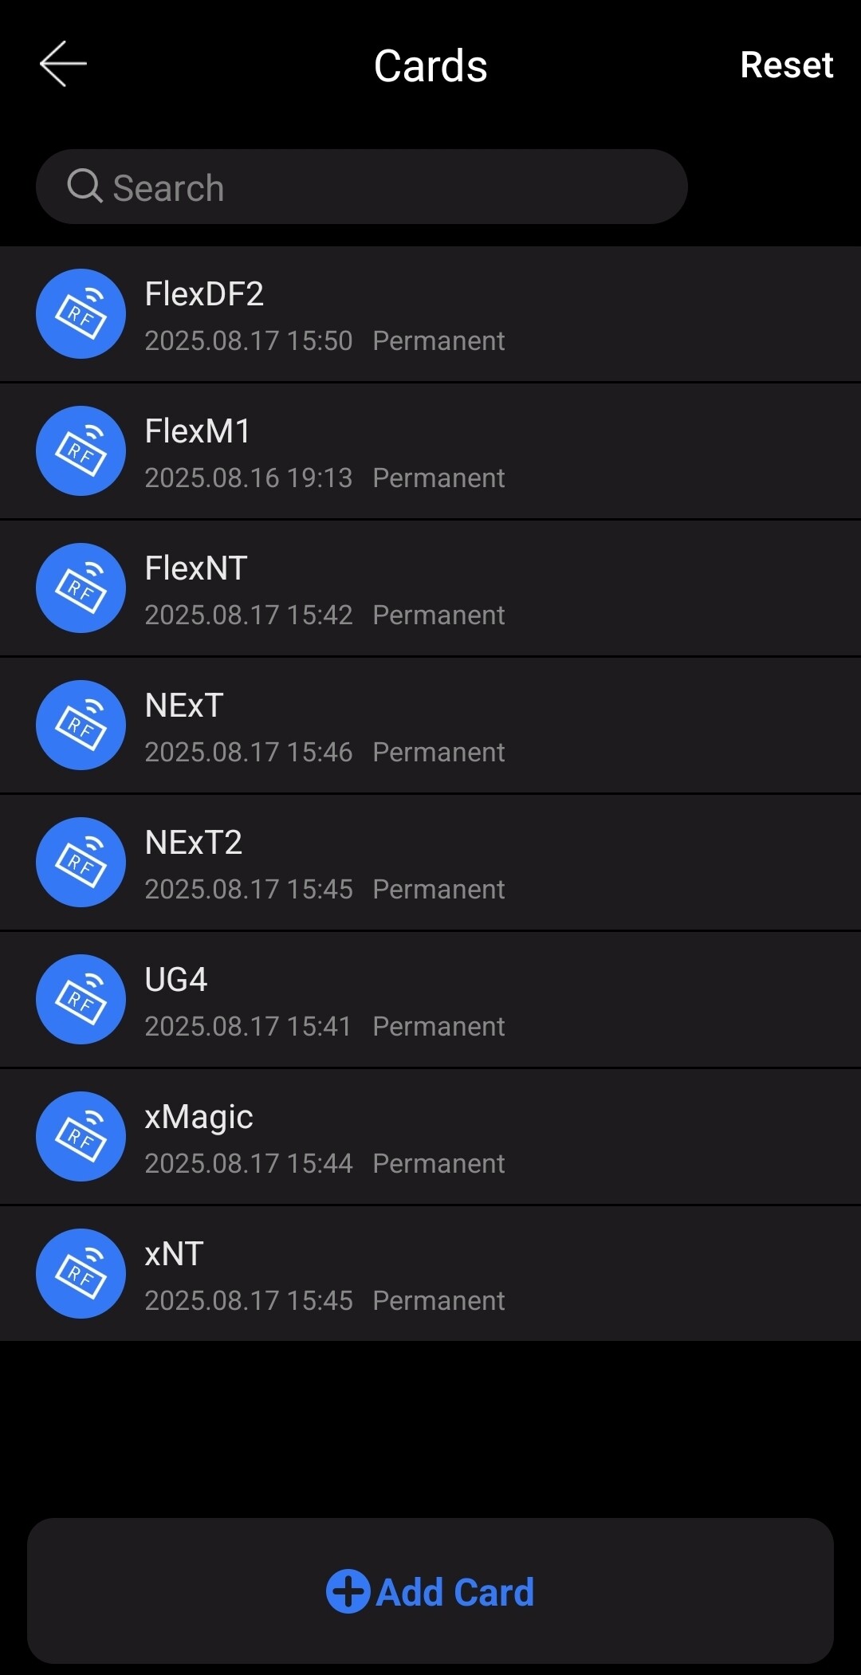Image resolution: width=861 pixels, height=1675 pixels.
Task: Tap the Add Card button label
Action: point(454,1593)
